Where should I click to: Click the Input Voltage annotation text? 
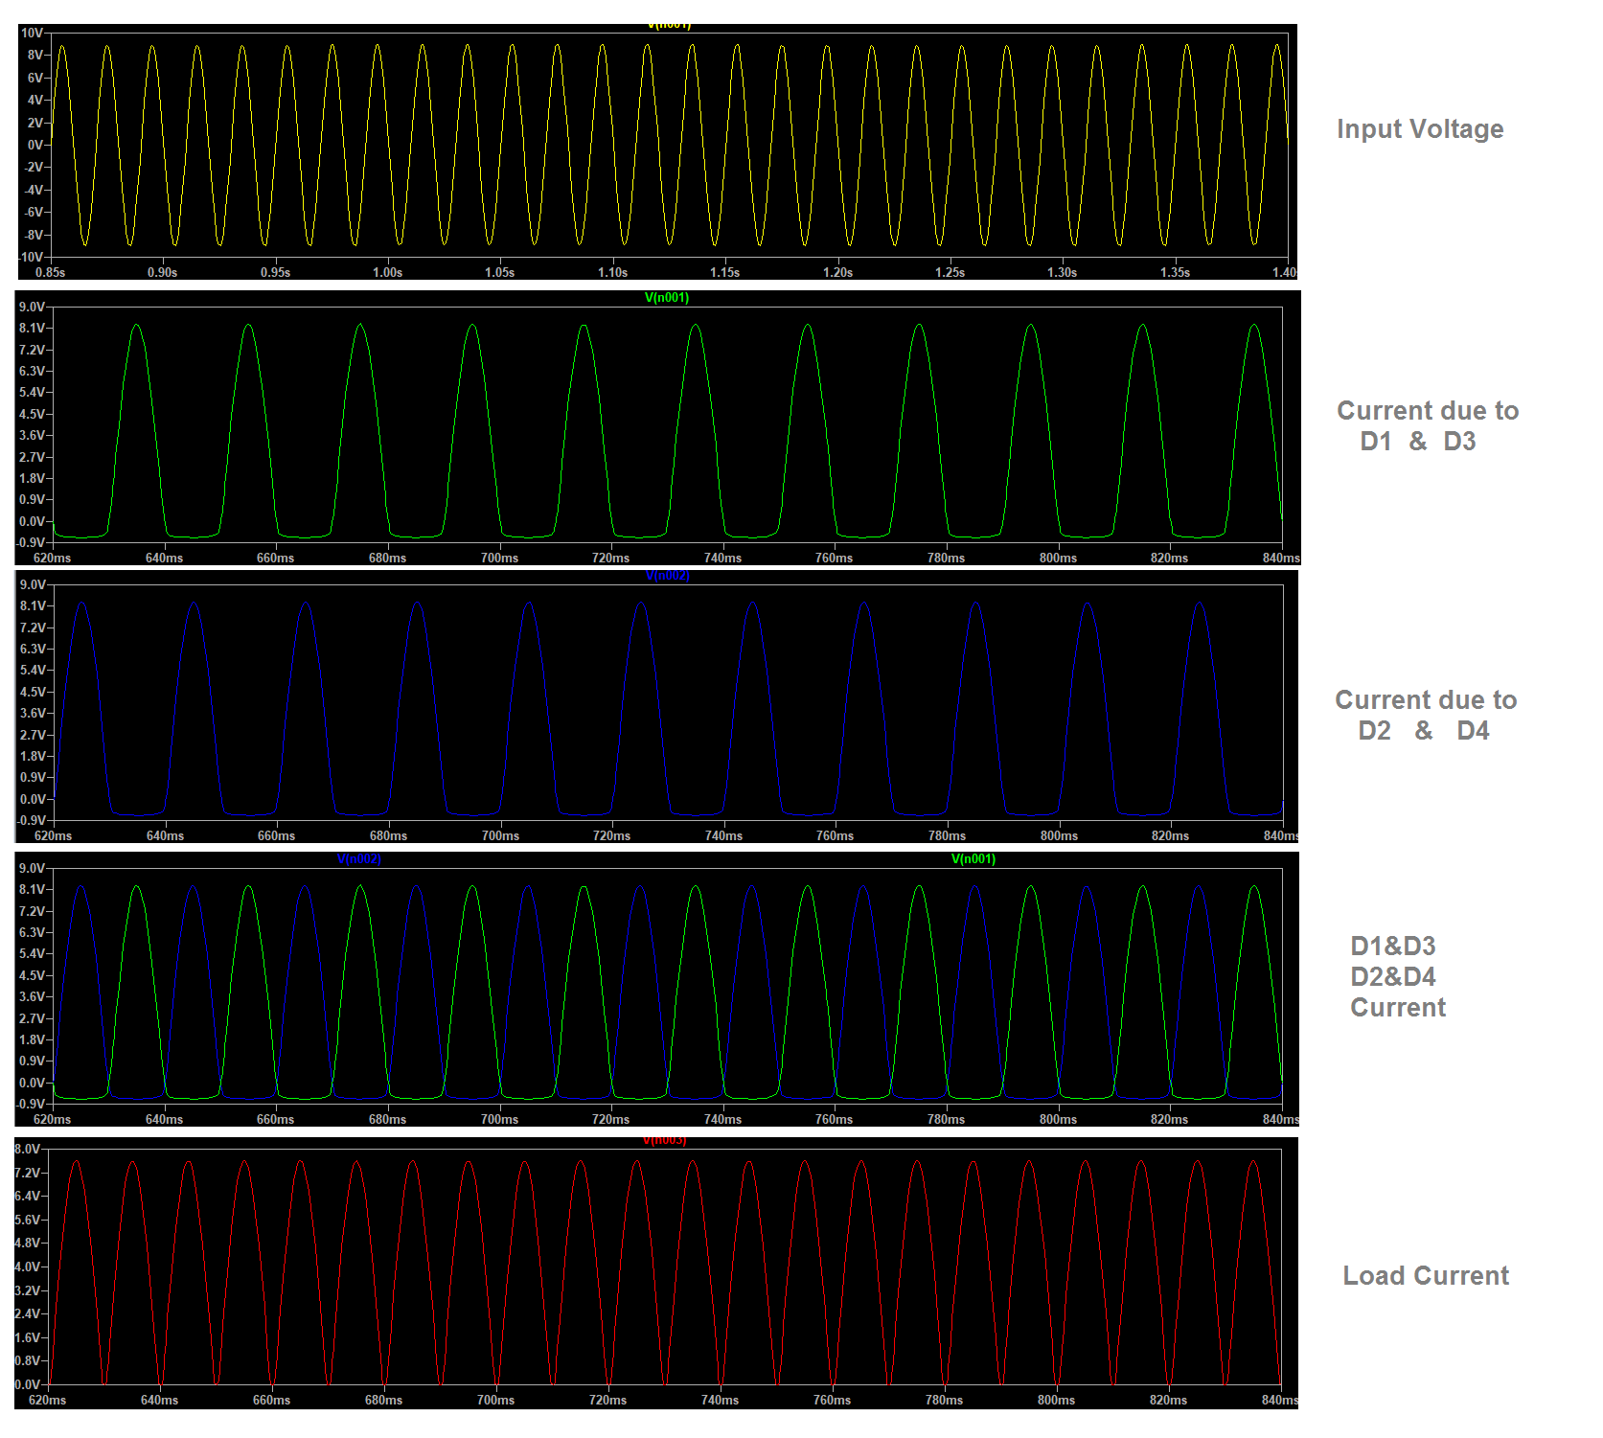[1420, 129]
